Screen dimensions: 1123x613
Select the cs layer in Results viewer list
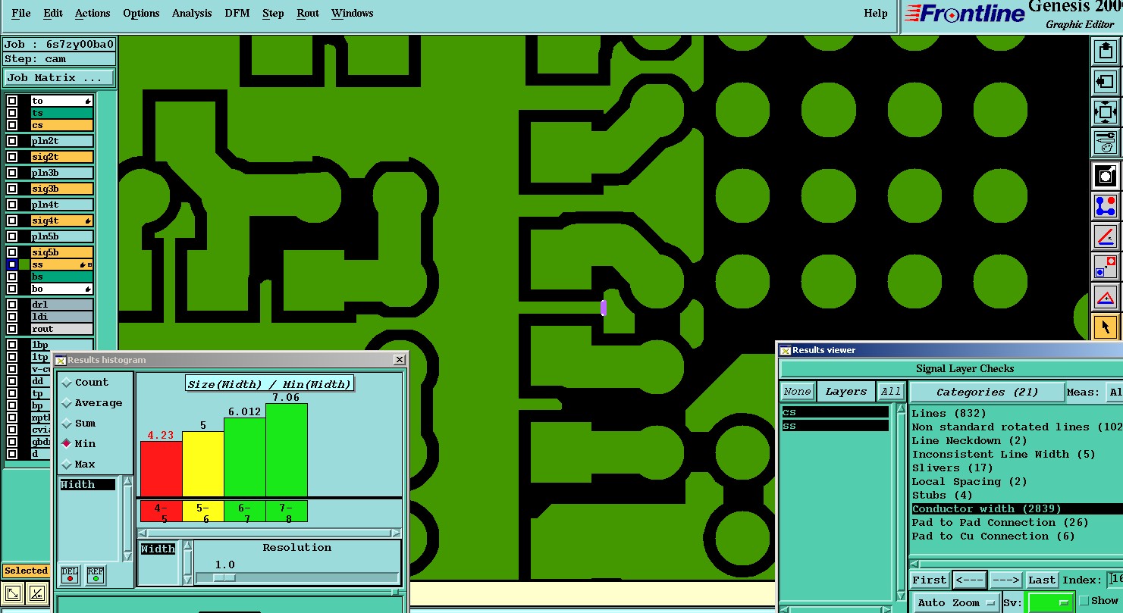[835, 412]
